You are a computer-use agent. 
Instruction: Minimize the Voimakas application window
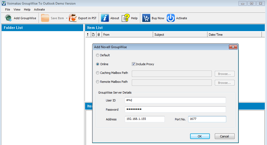243,4
